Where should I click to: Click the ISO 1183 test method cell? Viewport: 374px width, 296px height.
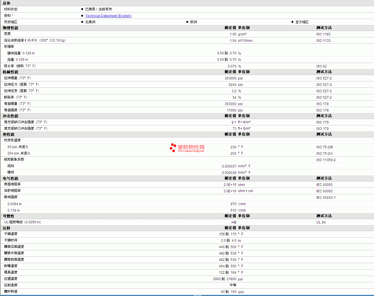point(323,34)
